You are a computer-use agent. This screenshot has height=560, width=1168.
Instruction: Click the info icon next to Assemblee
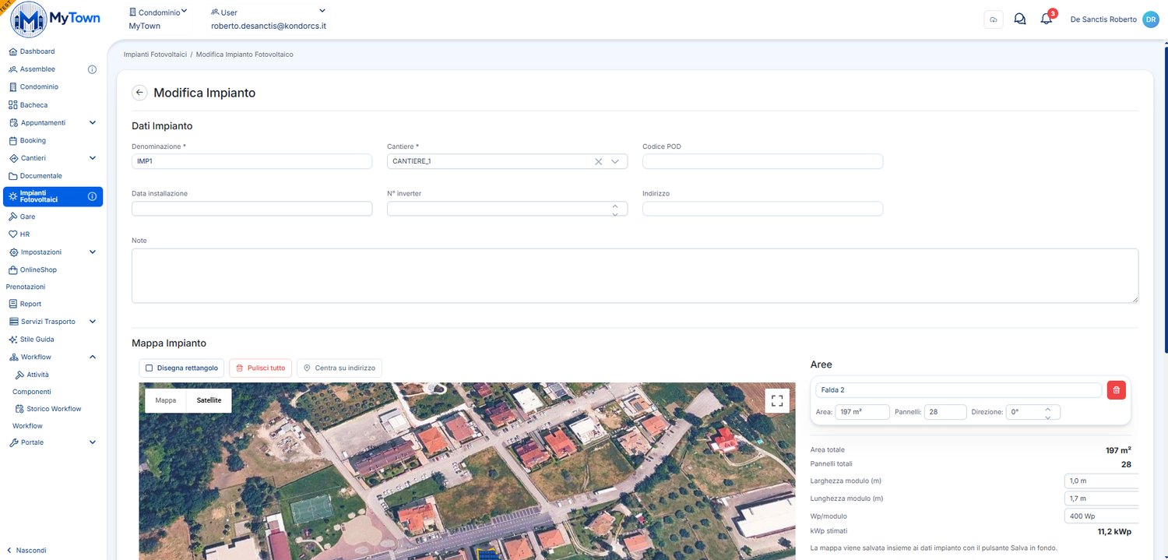(92, 69)
